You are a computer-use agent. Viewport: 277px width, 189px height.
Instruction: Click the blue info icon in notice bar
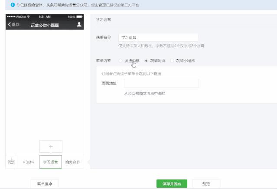click(13, 5)
